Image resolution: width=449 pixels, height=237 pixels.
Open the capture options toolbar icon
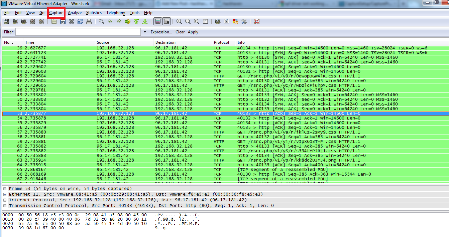click(15, 21)
